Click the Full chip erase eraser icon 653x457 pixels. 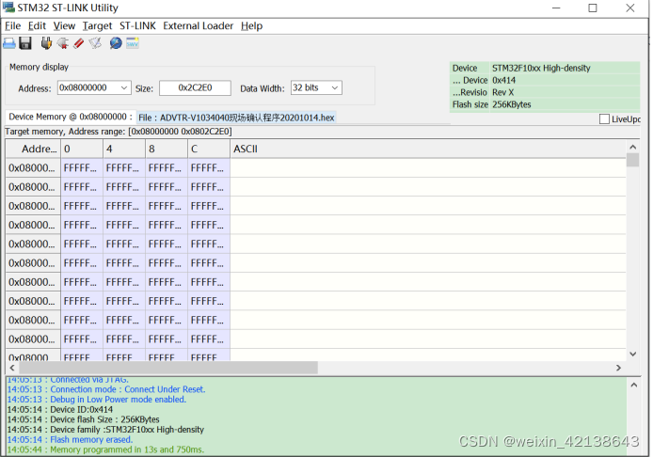79,43
